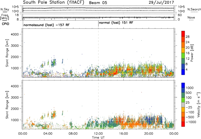Click the velocity panel "Slant Range [km]" label
Screen dimensions: 201x139
tap(7, 105)
